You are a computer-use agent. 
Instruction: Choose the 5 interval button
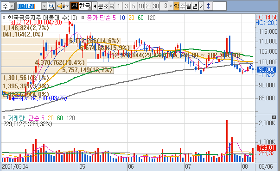click(134, 6)
